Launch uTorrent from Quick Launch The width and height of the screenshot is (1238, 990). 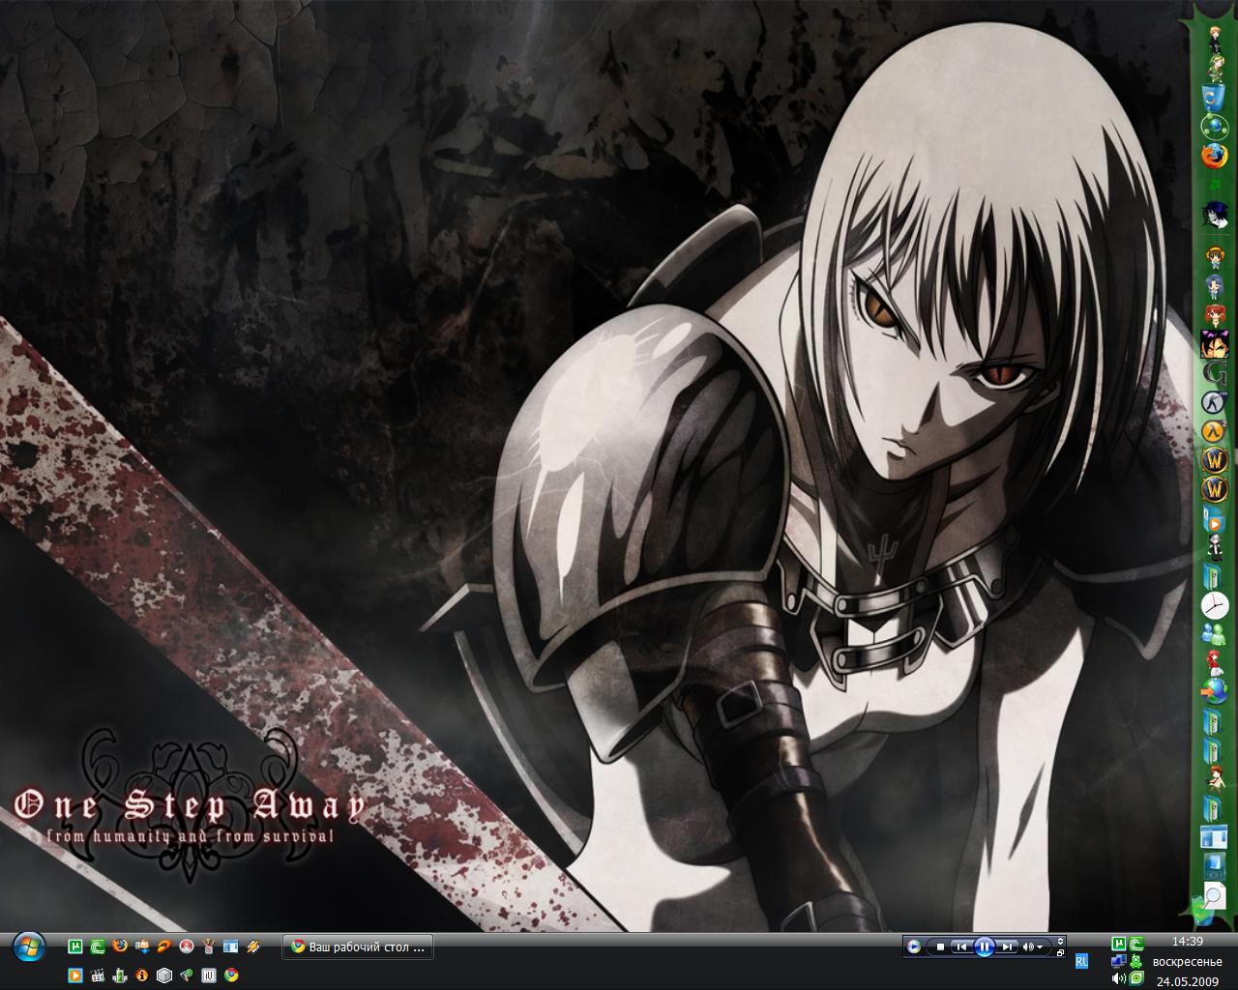[74, 946]
